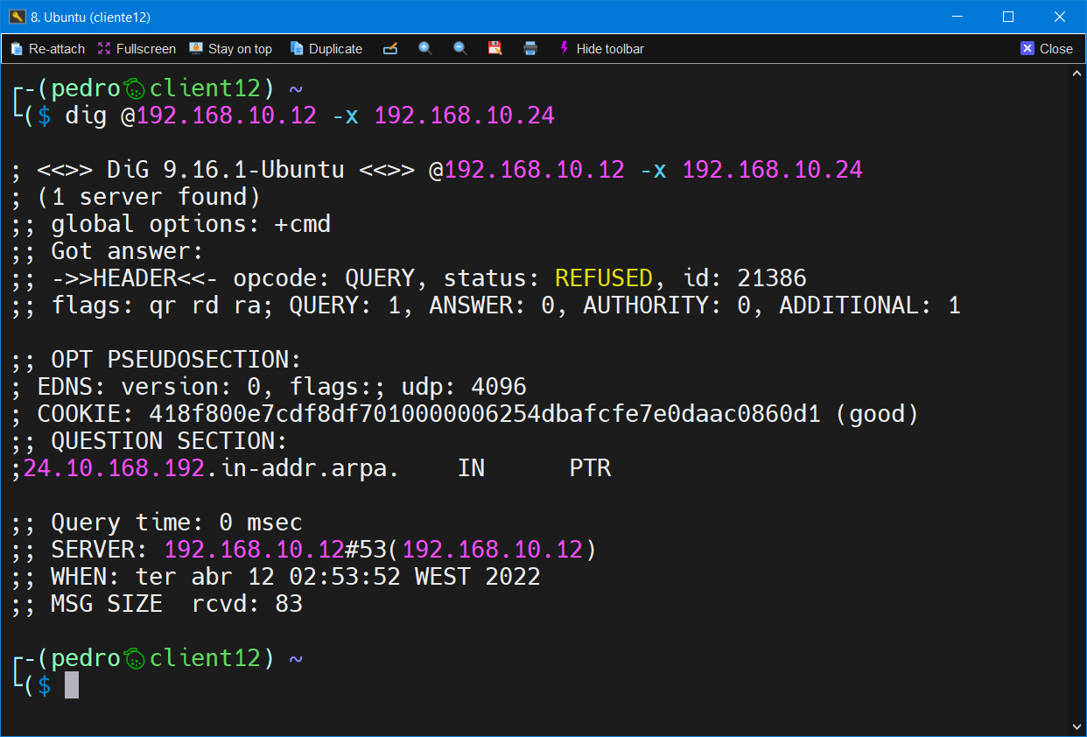Click the Re-attach tab button
1087x737 pixels.
click(x=48, y=49)
